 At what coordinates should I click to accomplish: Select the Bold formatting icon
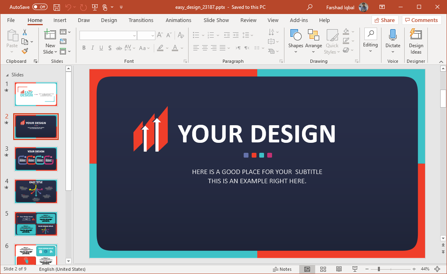tap(84, 48)
